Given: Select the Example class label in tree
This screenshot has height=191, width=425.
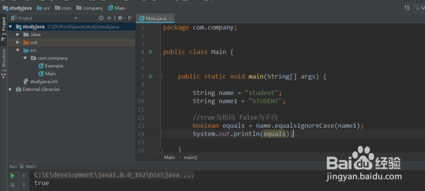Looking at the screenshot, I should (54, 66).
